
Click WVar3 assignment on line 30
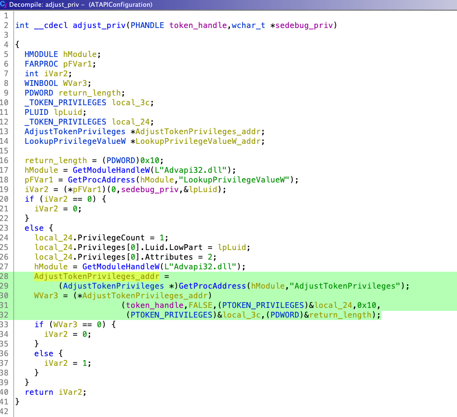coord(46,295)
